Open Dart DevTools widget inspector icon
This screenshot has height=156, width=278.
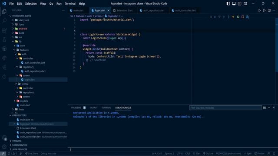(x=247, y=17)
